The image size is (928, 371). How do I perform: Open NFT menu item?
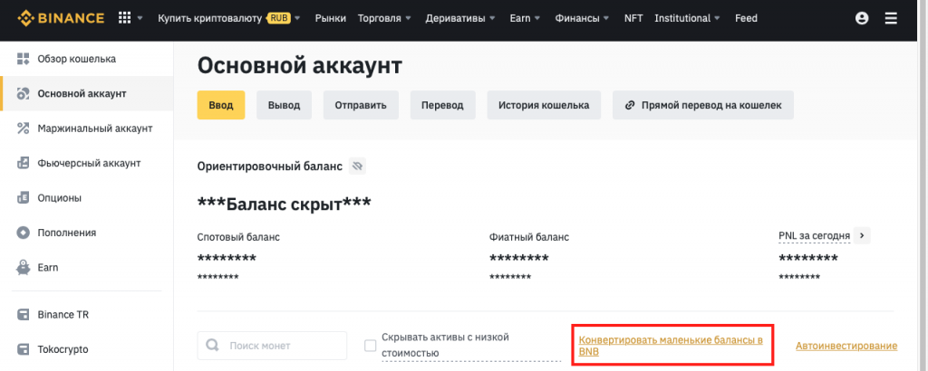pos(633,18)
